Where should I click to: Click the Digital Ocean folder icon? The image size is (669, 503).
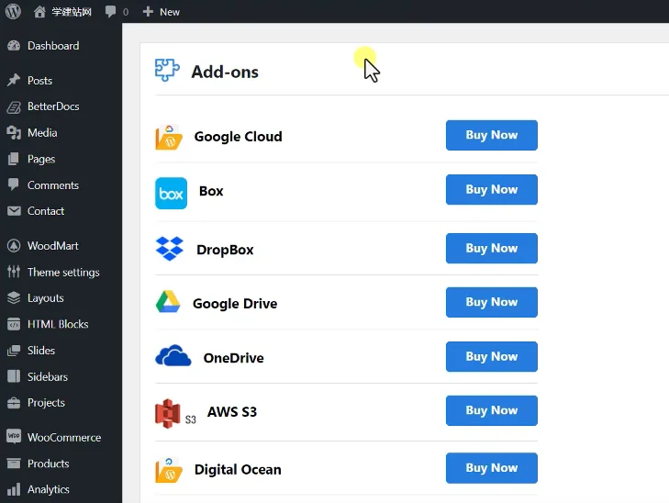point(169,470)
